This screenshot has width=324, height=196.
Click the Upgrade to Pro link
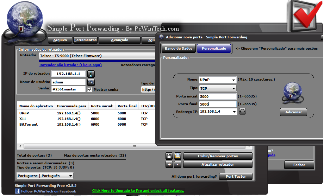click(138, 191)
